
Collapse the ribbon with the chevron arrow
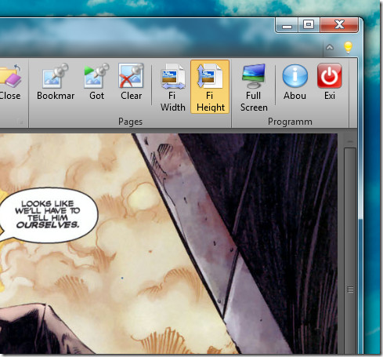[x=330, y=47]
